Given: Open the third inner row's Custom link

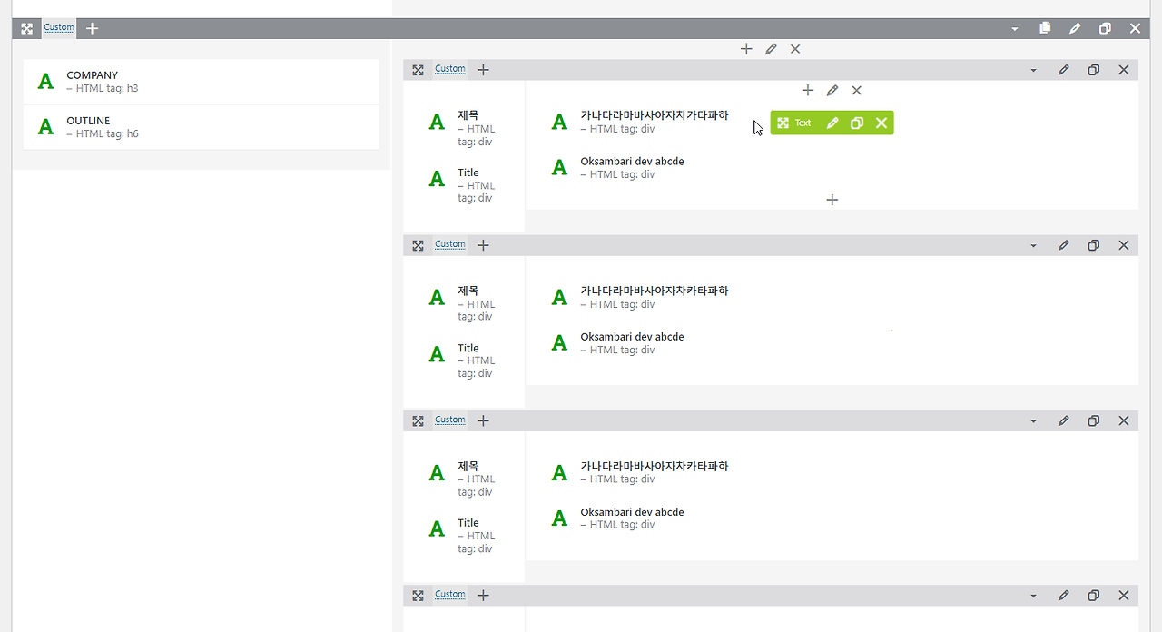Looking at the screenshot, I should [449, 420].
